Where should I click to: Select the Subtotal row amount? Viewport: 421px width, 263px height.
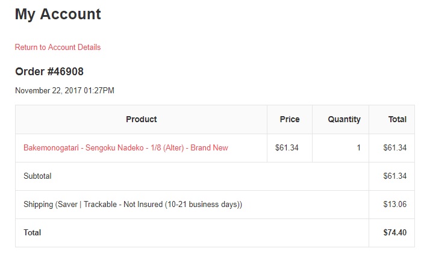(394, 176)
